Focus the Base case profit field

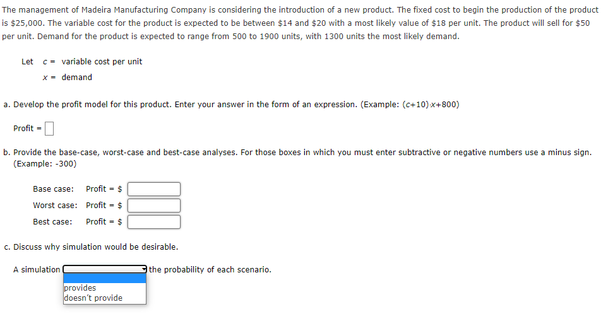[x=153, y=189]
